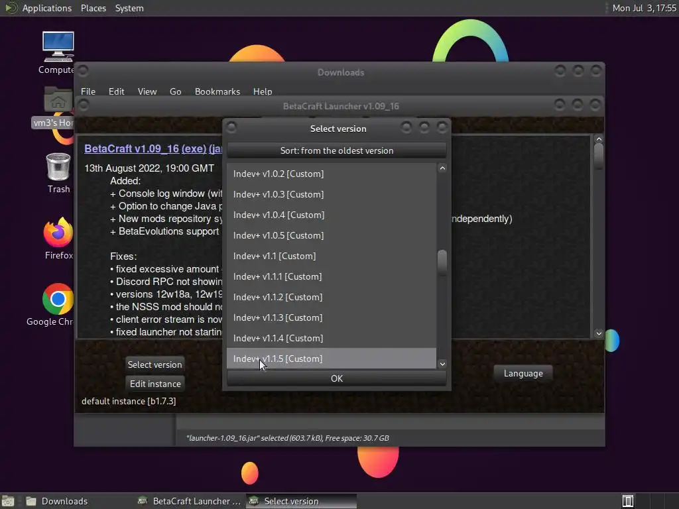Select Indev+ v1.1 [Custom]
Image resolution: width=679 pixels, height=509 pixels.
332,256
